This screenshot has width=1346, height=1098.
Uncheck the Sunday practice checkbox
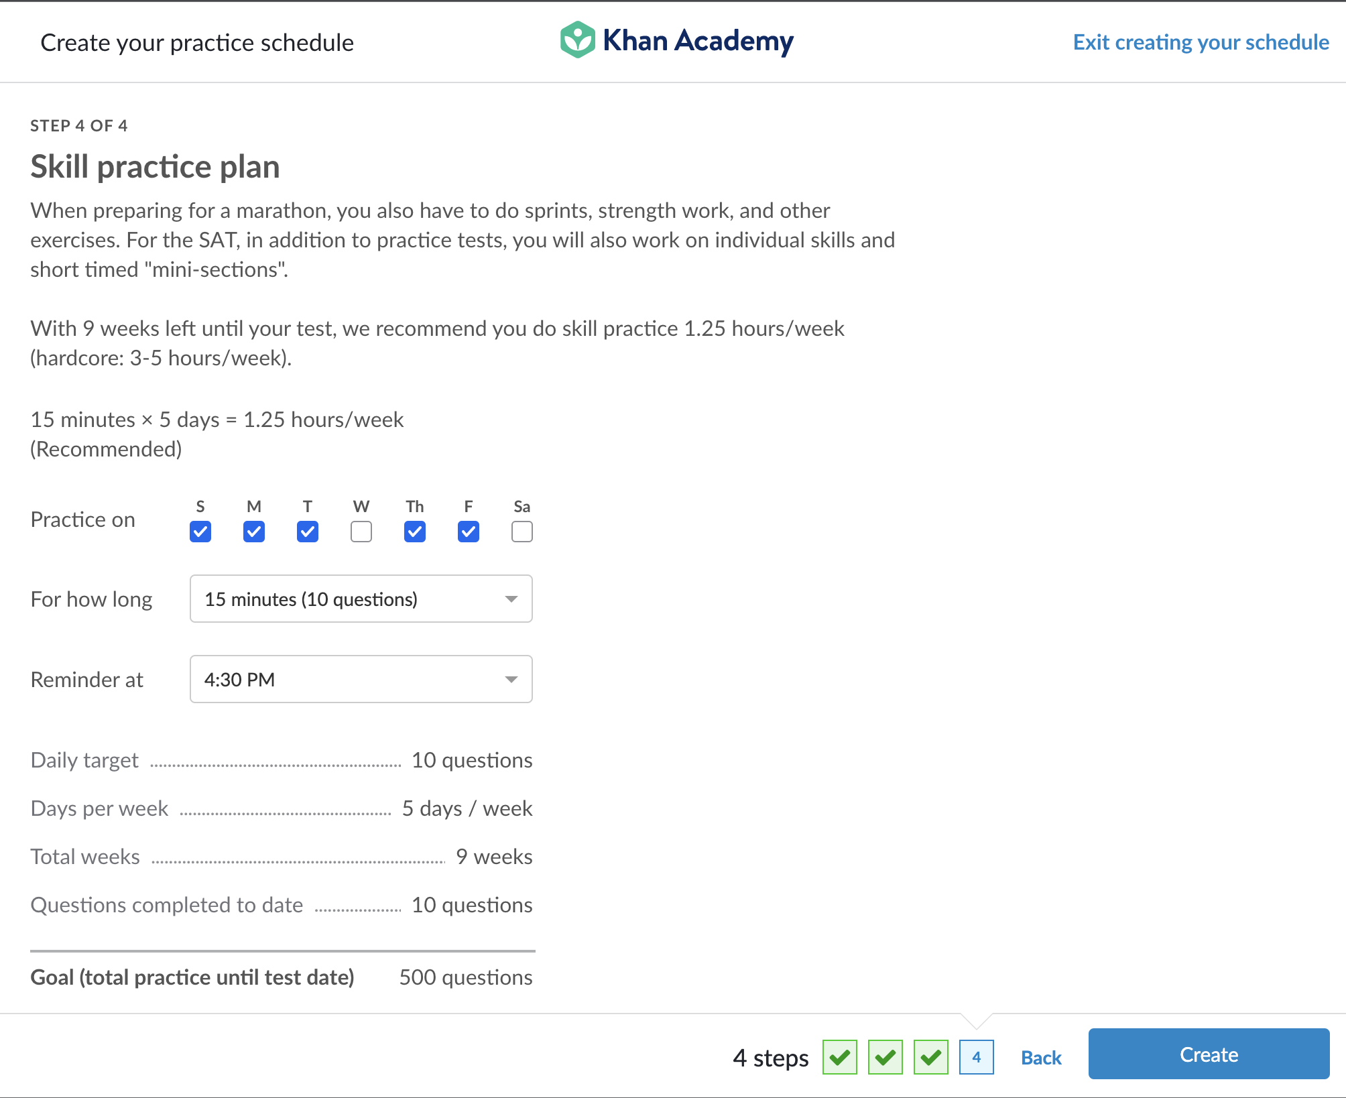click(x=200, y=532)
